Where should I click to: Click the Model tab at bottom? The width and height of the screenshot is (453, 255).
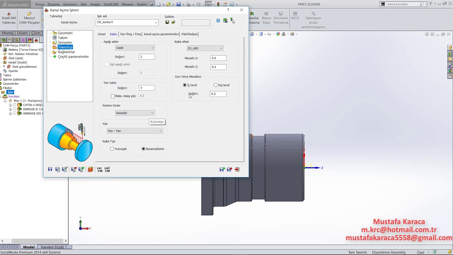click(x=29, y=247)
